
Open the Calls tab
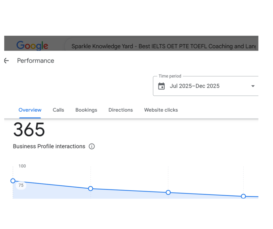tap(58, 110)
